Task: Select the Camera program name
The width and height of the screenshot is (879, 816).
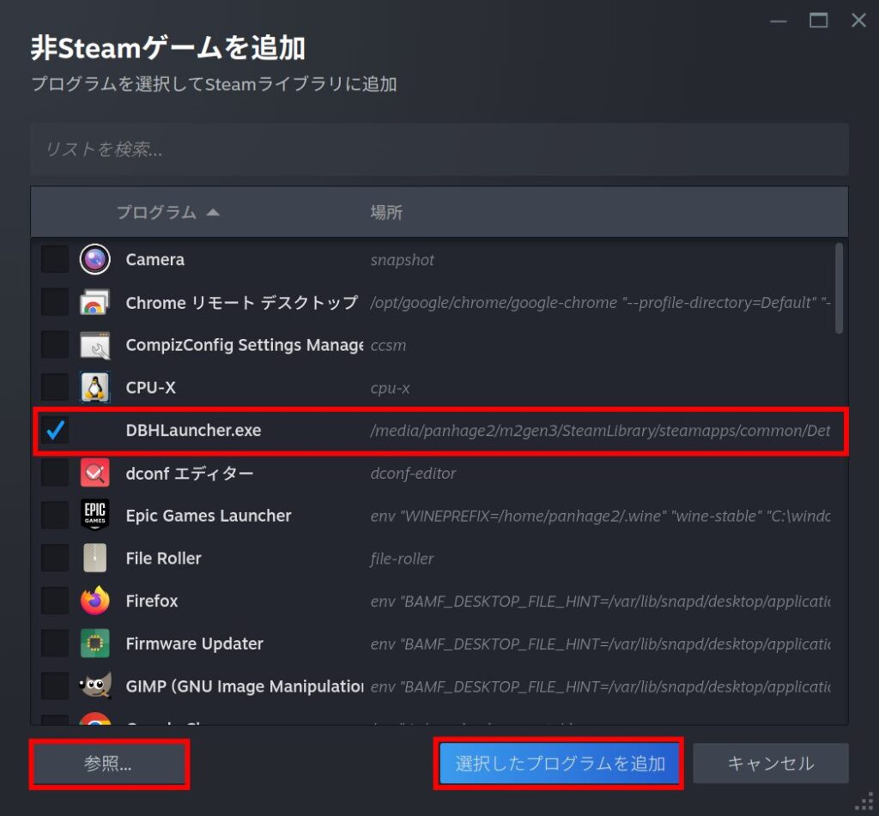Action: 155,259
